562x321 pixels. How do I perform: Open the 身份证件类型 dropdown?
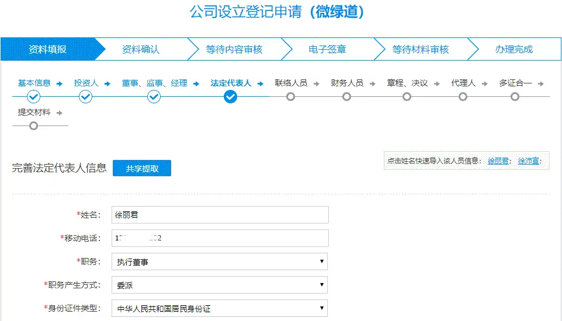pyautogui.click(x=220, y=308)
